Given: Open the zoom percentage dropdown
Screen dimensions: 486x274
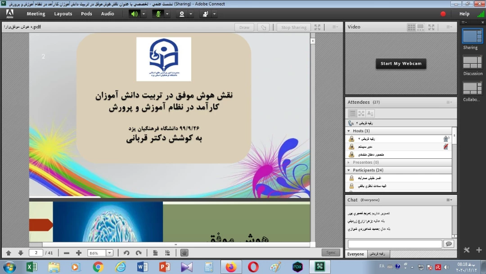Looking at the screenshot, I should pyautogui.click(x=109, y=253).
